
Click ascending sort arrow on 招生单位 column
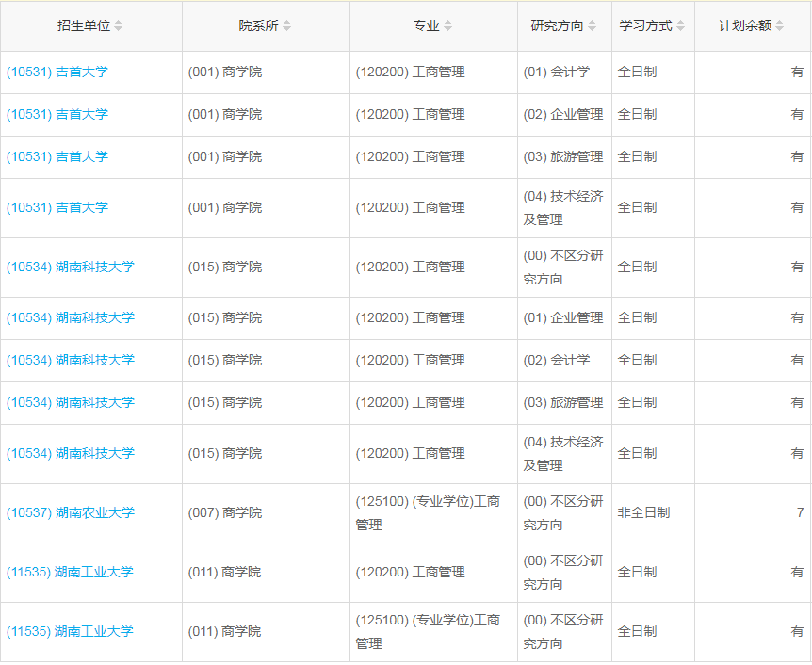pyautogui.click(x=119, y=23)
